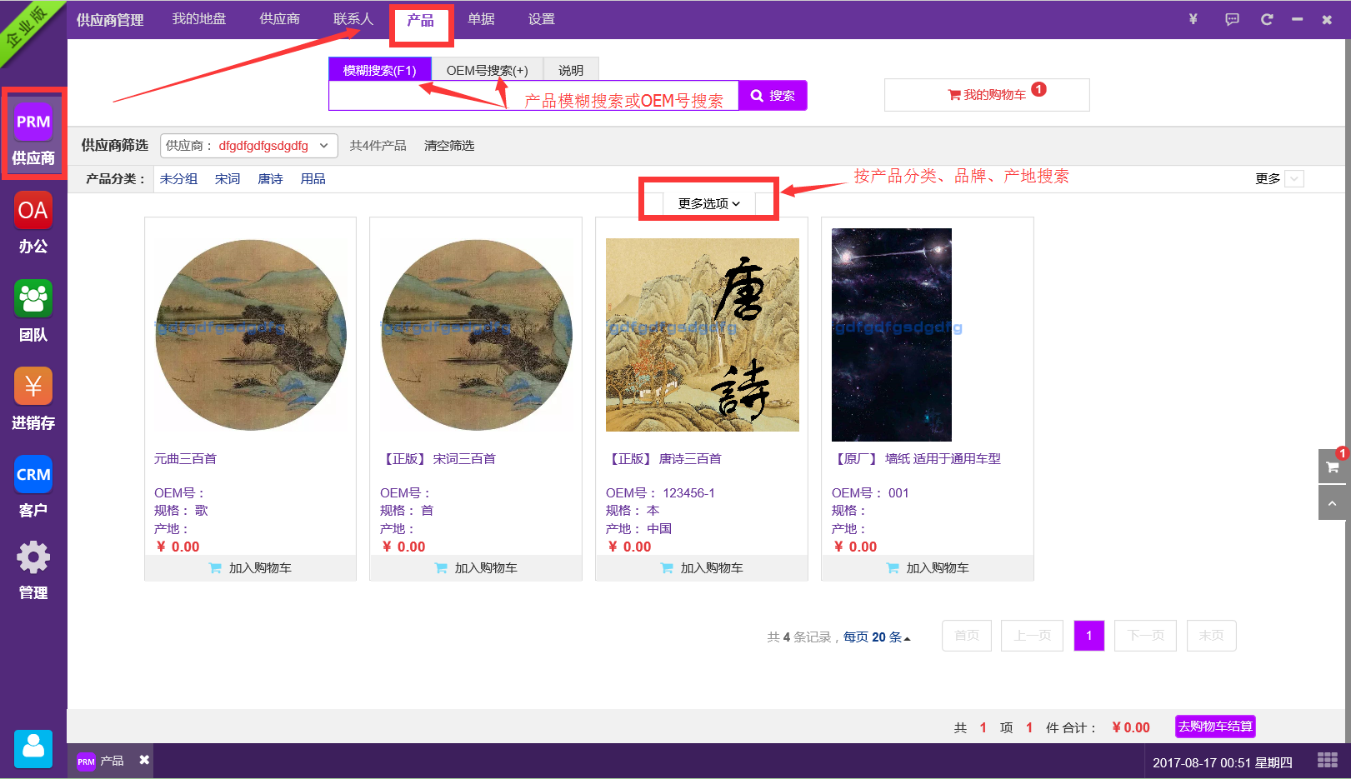The image size is (1351, 779).
Task: Open 宋词三百首 product thumbnail
Action: pos(477,335)
